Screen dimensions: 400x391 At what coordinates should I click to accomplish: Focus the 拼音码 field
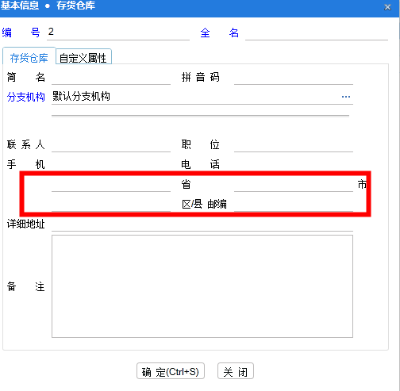click(x=294, y=78)
